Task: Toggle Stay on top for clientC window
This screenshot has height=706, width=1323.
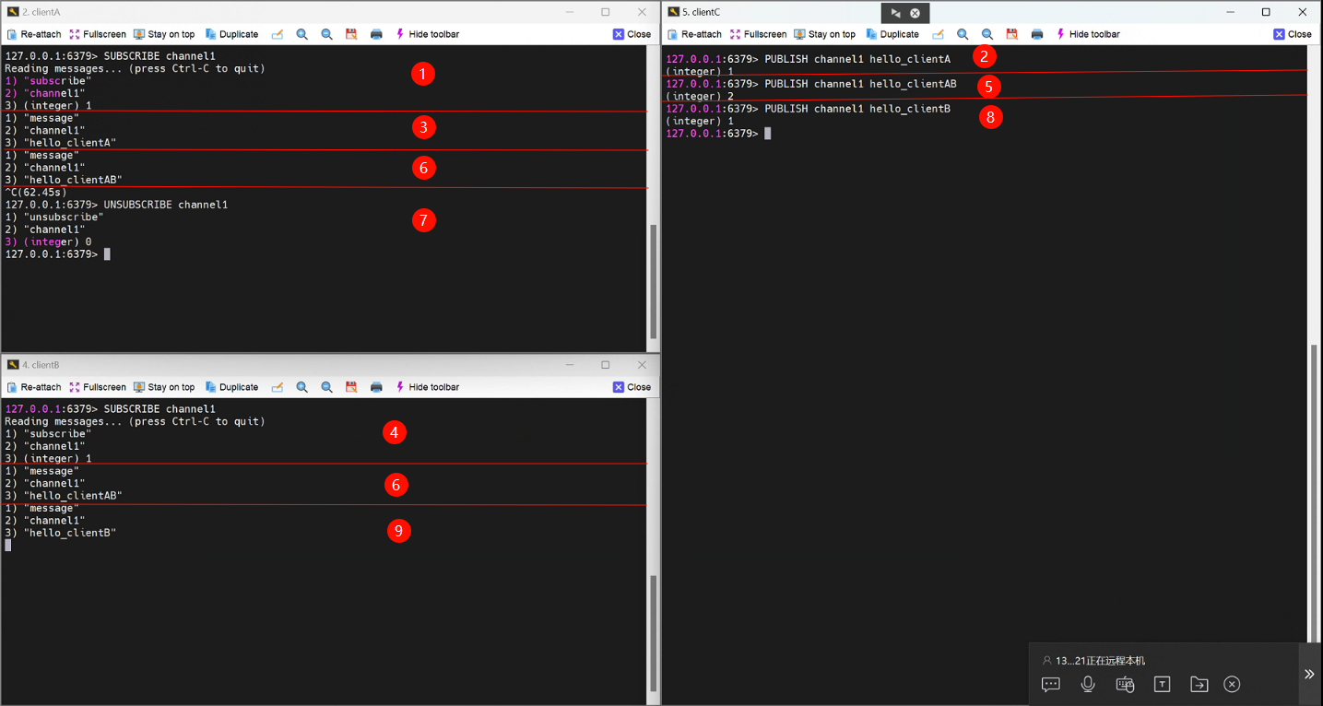Action: 824,34
